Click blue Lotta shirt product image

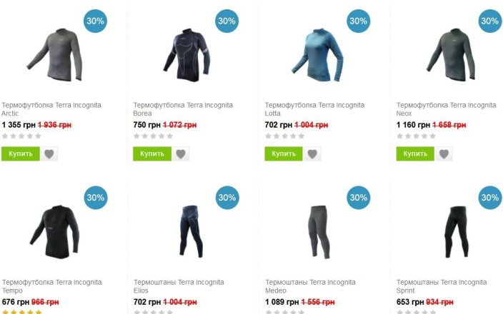(x=317, y=54)
